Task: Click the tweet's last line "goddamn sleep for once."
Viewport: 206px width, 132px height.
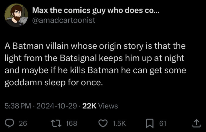Action: 54,83
